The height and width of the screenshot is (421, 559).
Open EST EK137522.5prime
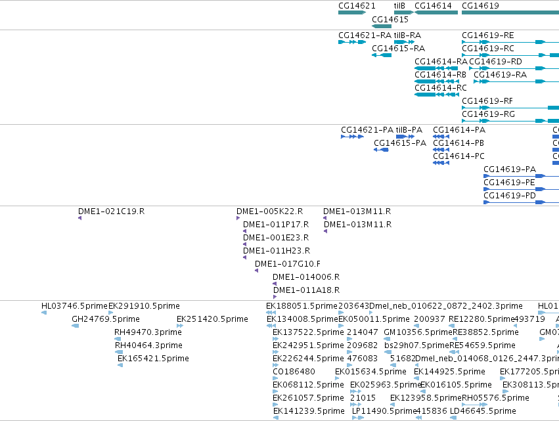pos(275,340)
